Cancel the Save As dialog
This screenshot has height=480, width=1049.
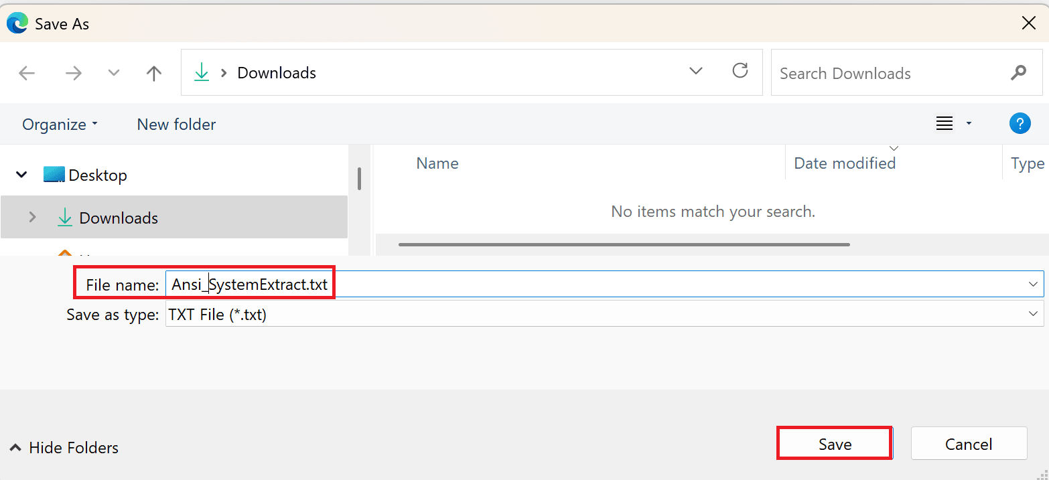[x=969, y=443]
